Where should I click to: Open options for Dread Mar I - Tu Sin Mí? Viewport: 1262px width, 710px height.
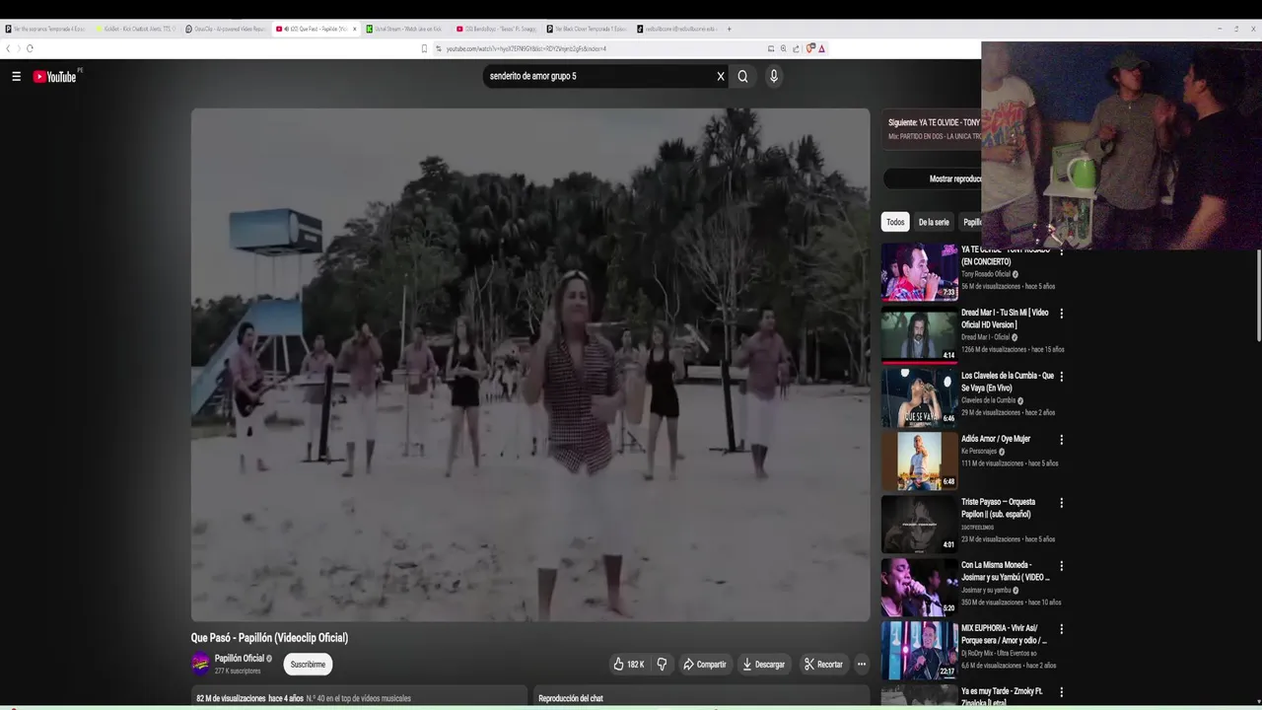pos(1061,314)
